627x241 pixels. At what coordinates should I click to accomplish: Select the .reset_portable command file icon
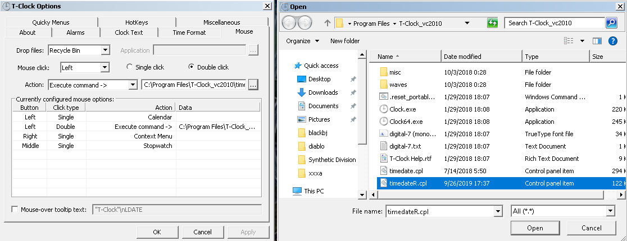pyautogui.click(x=384, y=97)
